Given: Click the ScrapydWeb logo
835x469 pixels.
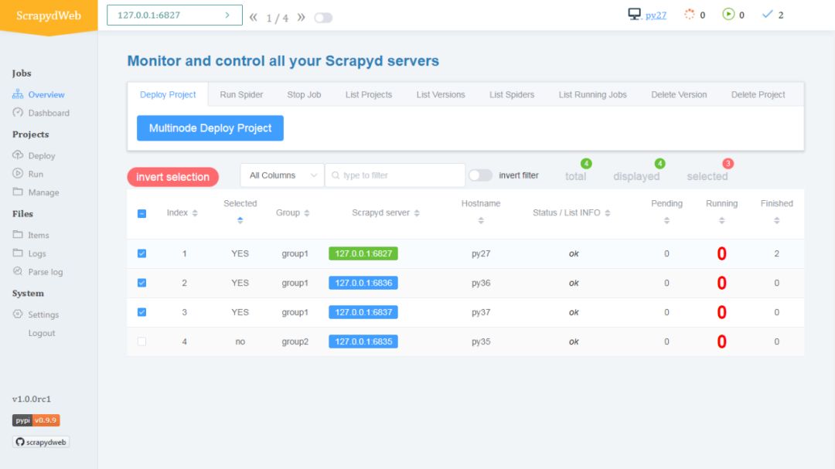Looking at the screenshot, I should click(49, 15).
